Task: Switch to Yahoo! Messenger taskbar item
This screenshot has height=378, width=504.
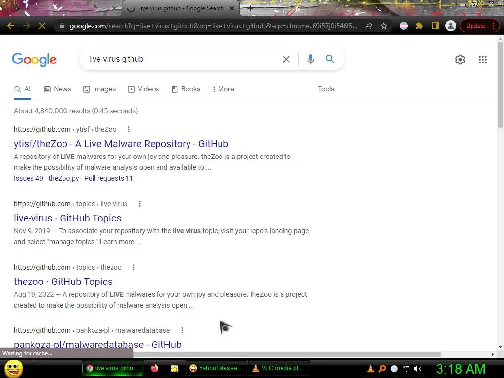Action: (x=217, y=368)
